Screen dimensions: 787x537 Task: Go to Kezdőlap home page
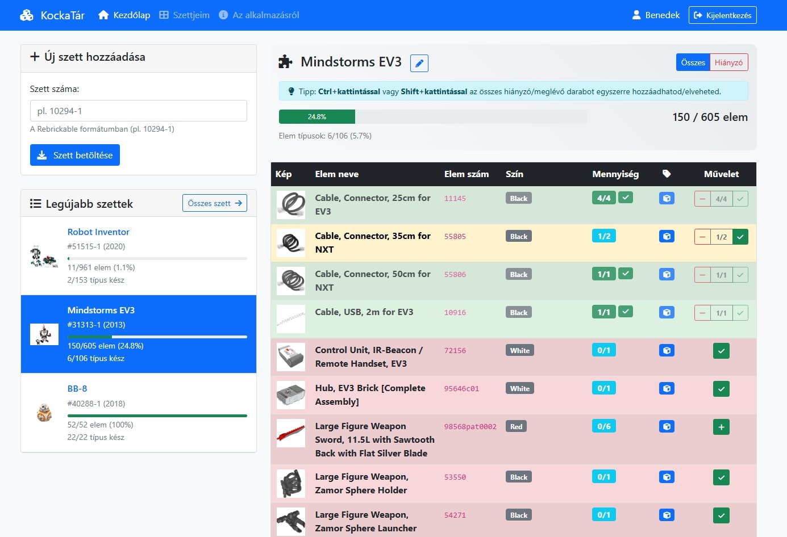(x=124, y=15)
